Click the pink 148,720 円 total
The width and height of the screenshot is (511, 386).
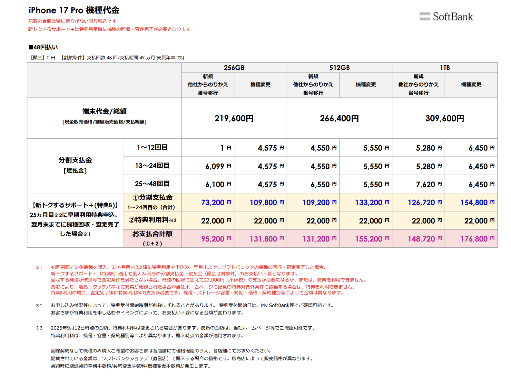tap(425, 239)
